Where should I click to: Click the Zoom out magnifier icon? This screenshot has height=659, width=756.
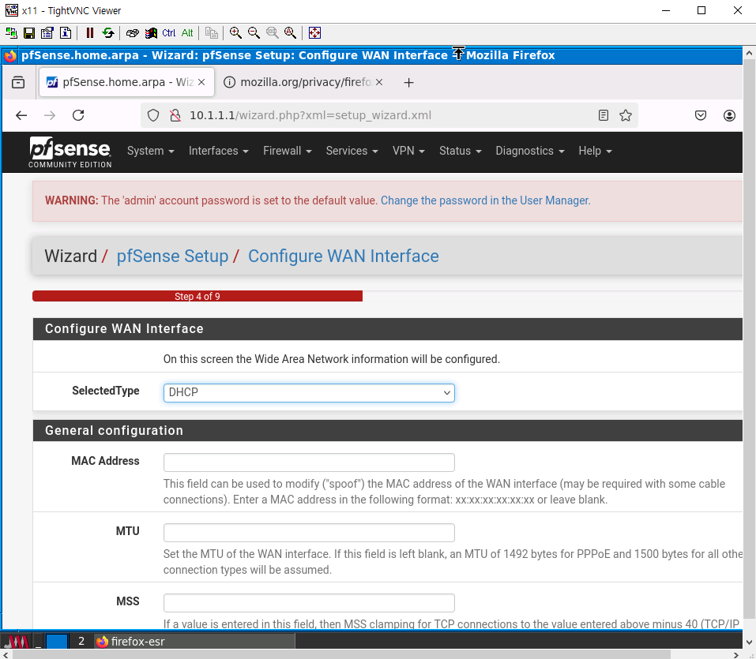pyautogui.click(x=254, y=33)
